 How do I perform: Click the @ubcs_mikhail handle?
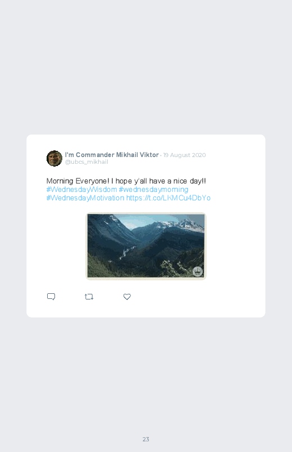point(86,162)
